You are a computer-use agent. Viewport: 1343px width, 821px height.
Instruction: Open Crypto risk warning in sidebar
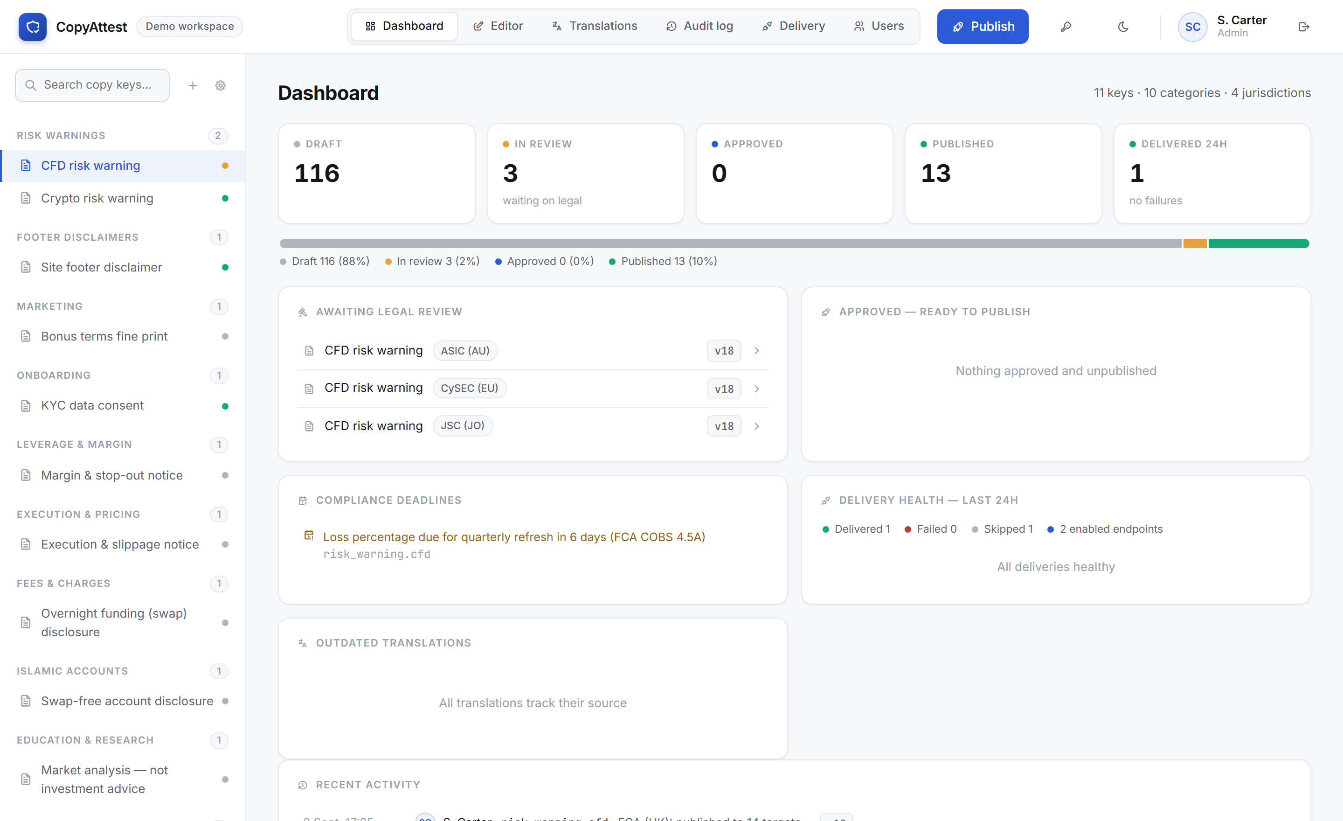[123, 198]
